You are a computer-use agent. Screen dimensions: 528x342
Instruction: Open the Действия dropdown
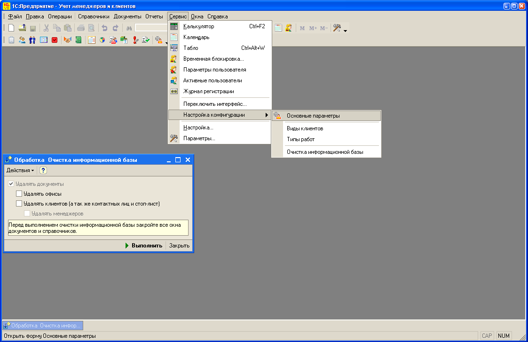click(x=20, y=170)
